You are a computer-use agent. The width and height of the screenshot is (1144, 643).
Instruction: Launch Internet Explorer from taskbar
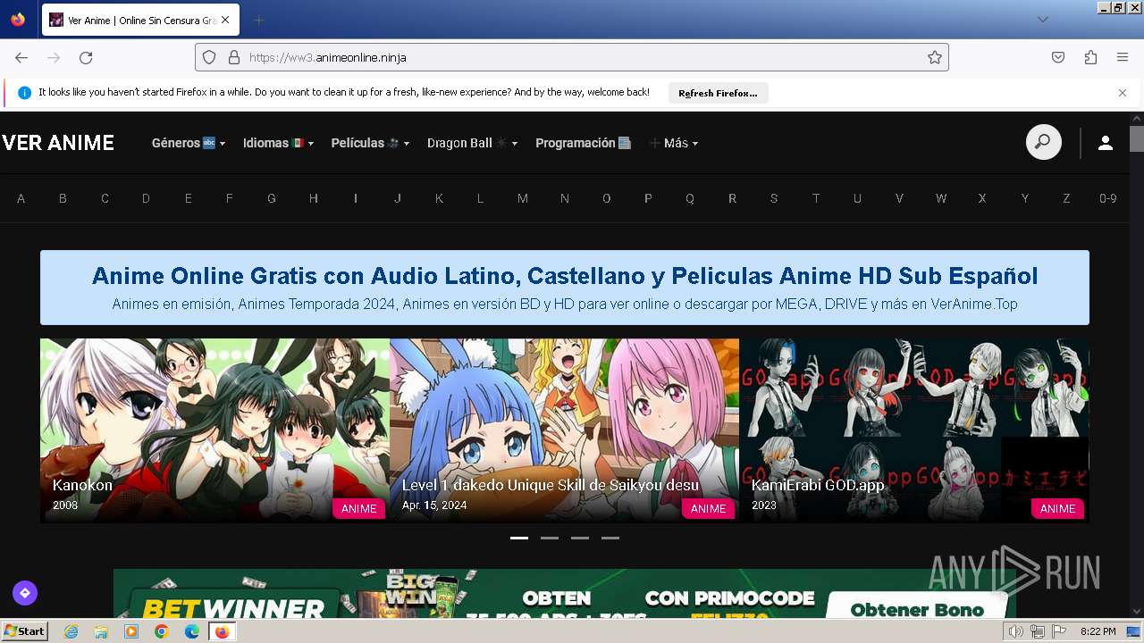(x=71, y=631)
